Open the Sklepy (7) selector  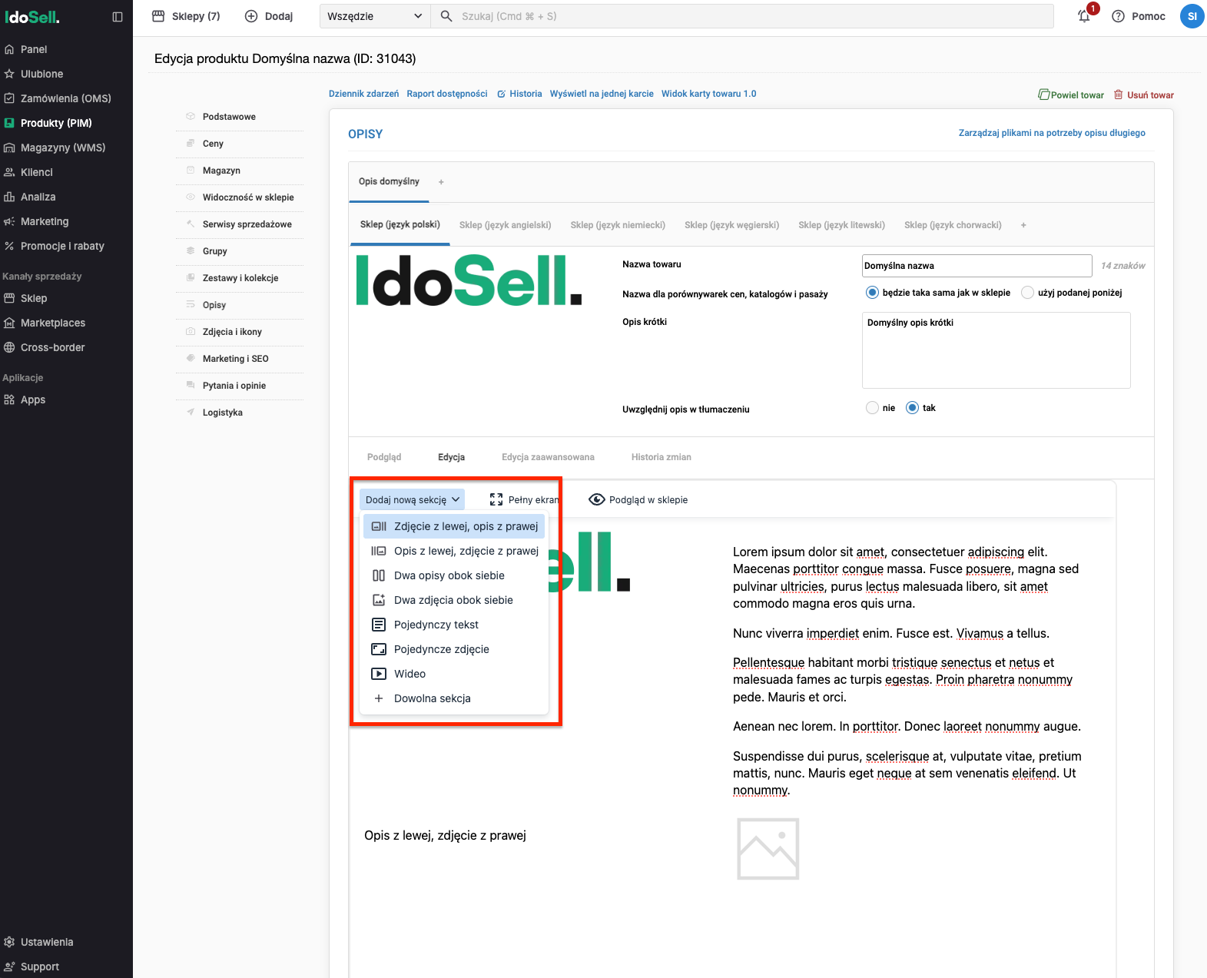186,16
